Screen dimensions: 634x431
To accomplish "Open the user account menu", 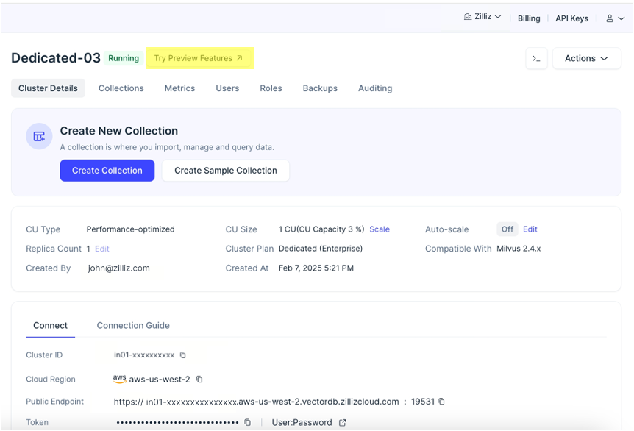I will [x=614, y=18].
